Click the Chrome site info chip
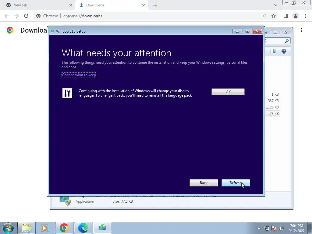This screenshot has width=312, height=234. 47,16
